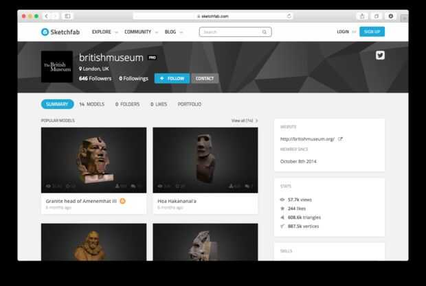Click the vertices icon in stats
This screenshot has height=286, width=426.
pyautogui.click(x=282, y=226)
